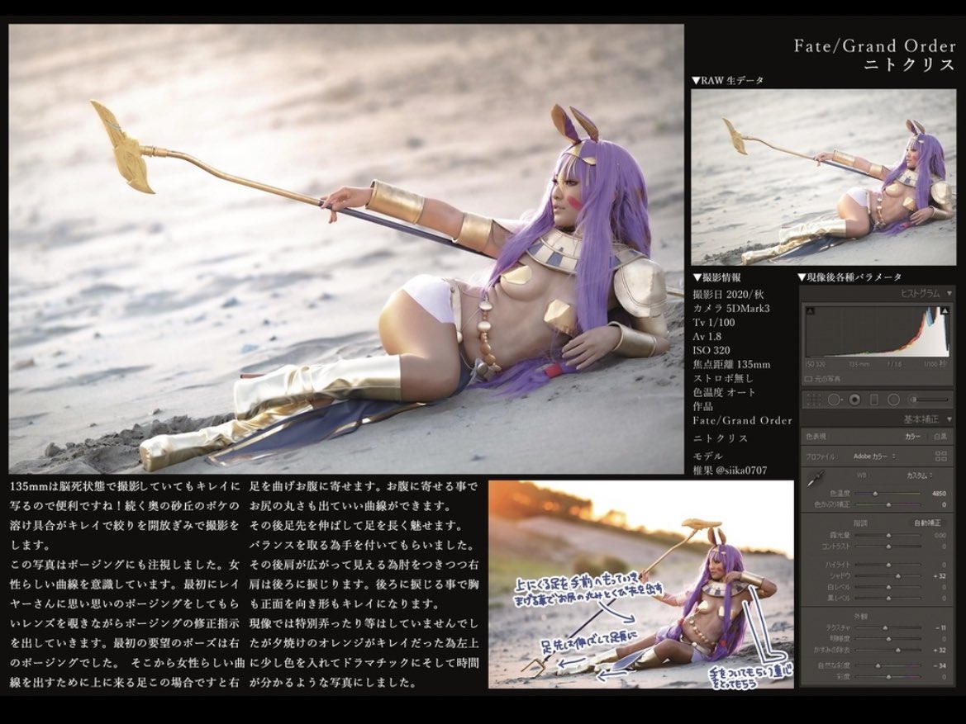Open the Adobe カラー profile dropdown
Viewport: 966px width, 724px height.
click(x=874, y=457)
